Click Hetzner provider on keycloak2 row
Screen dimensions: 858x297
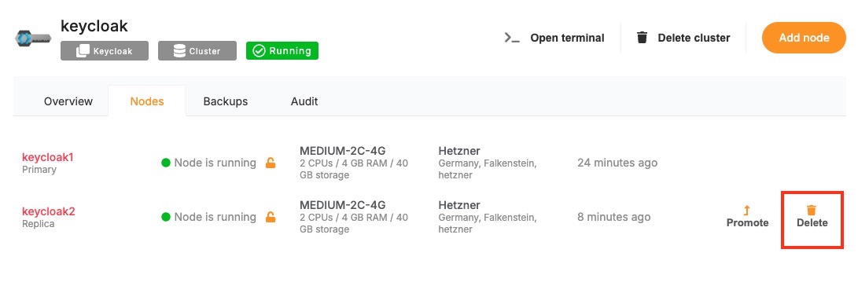[x=459, y=205]
